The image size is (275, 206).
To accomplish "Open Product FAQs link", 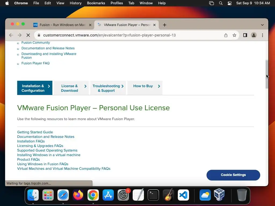I will coord(28,159).
